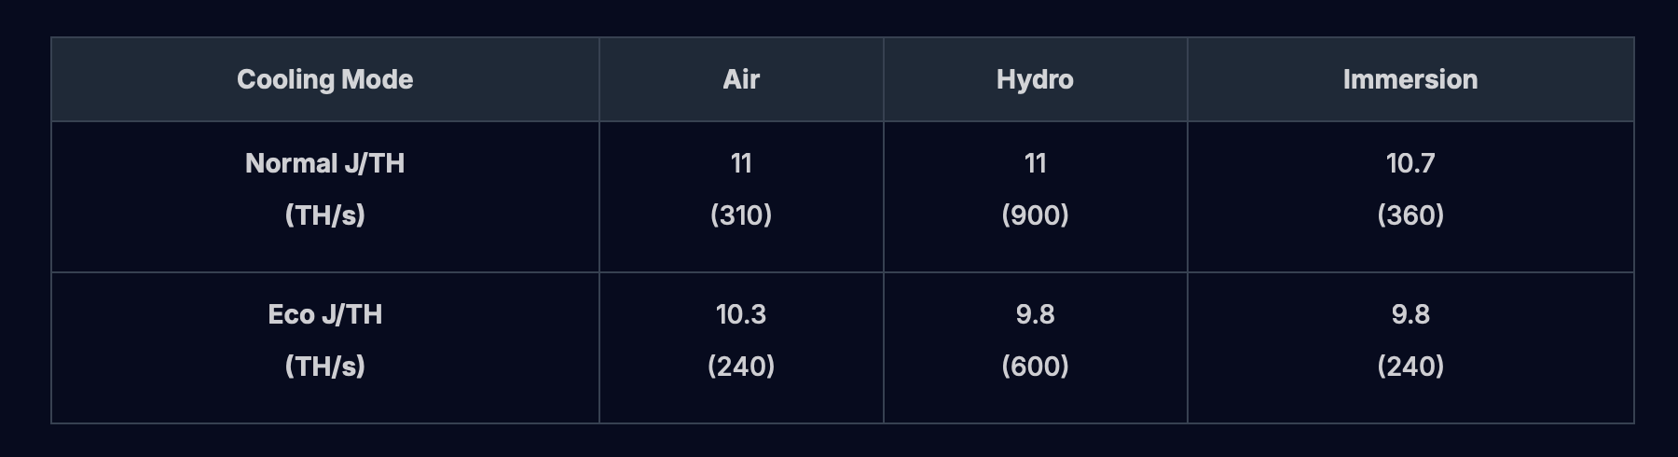Select the (900) hashrate value
The width and height of the screenshot is (1678, 457).
[1035, 215]
